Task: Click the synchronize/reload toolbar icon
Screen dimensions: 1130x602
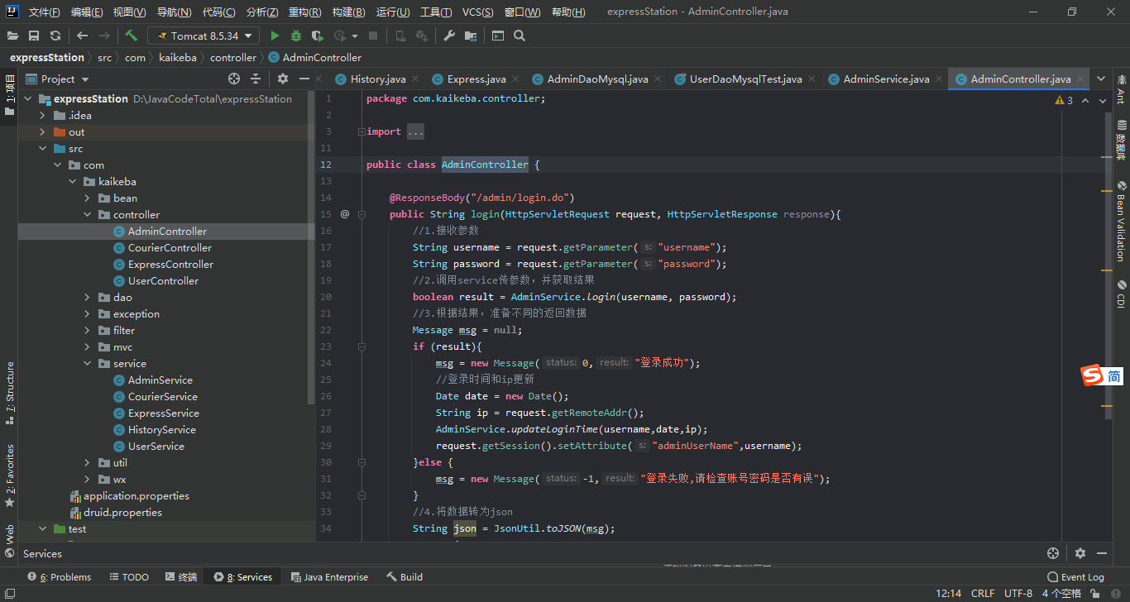Action: coord(55,36)
